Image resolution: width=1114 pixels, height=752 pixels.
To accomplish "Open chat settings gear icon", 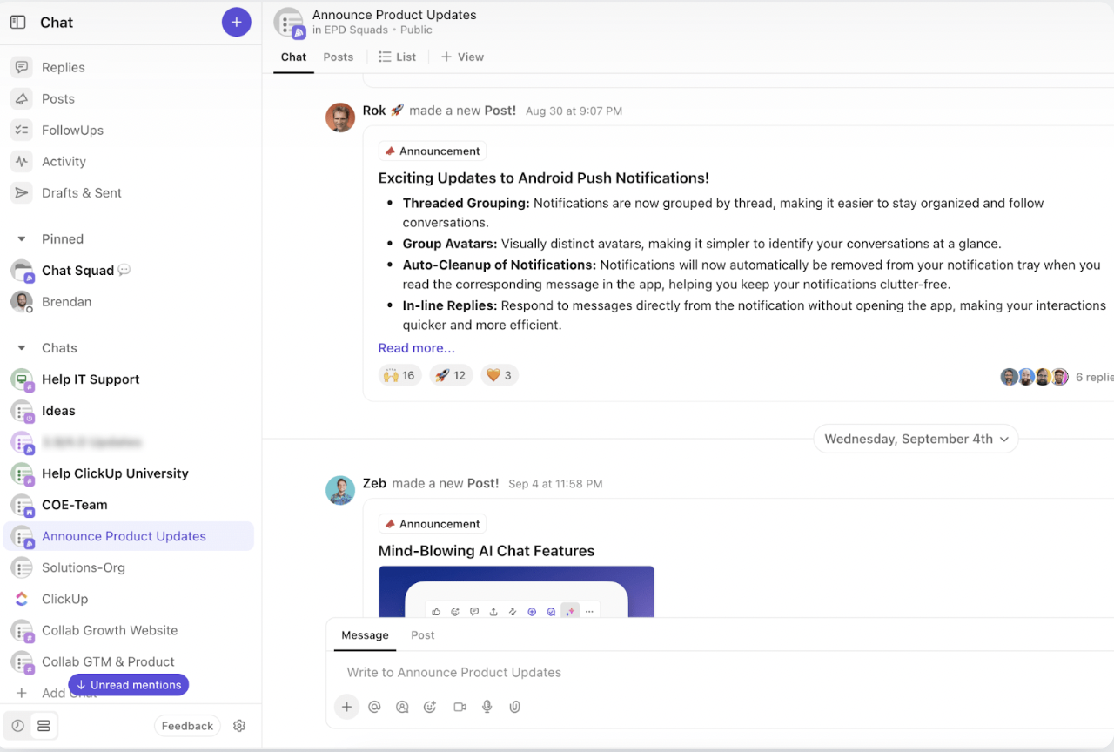I will (239, 726).
